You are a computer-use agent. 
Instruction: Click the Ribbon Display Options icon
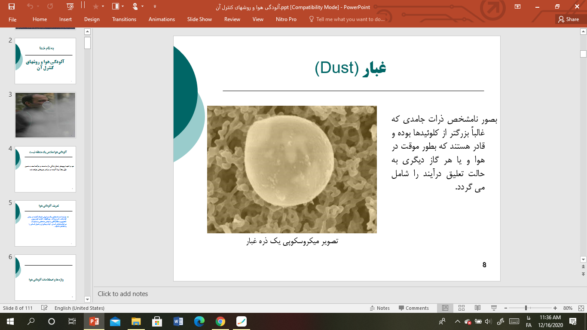[x=517, y=6]
